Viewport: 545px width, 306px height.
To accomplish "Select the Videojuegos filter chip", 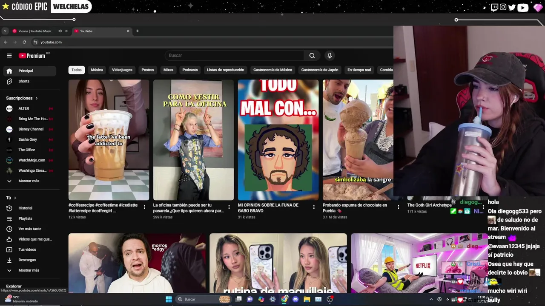I will click(122, 70).
